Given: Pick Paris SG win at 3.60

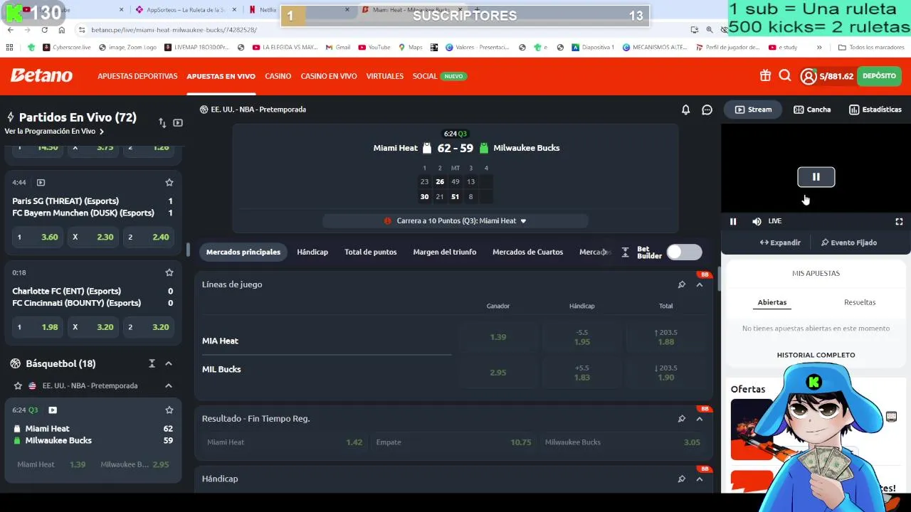Looking at the screenshot, I should (x=37, y=237).
